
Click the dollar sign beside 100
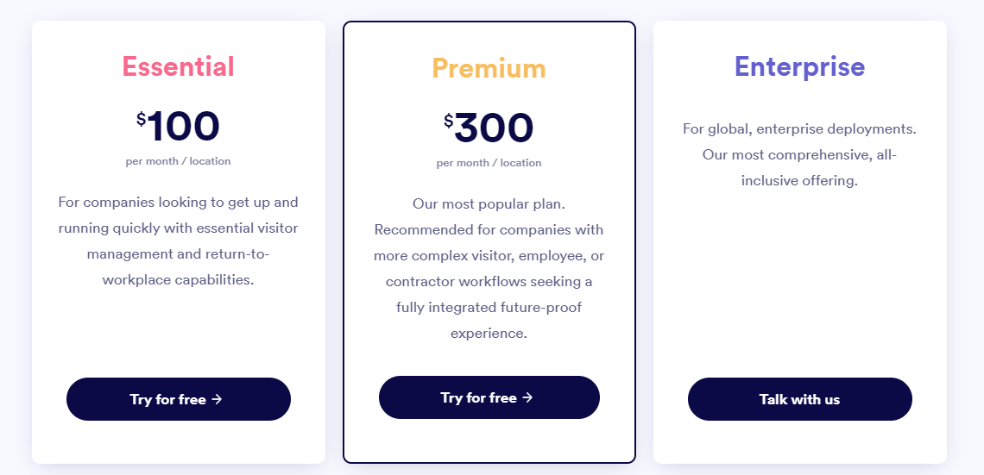tap(142, 118)
